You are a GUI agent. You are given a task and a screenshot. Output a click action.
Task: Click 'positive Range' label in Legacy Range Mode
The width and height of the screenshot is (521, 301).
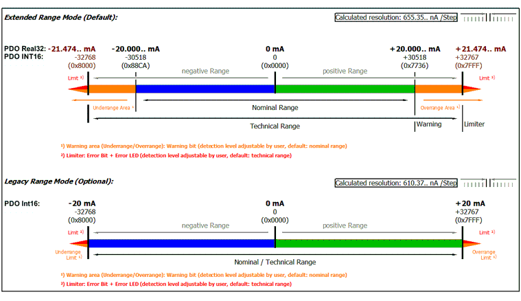click(345, 225)
